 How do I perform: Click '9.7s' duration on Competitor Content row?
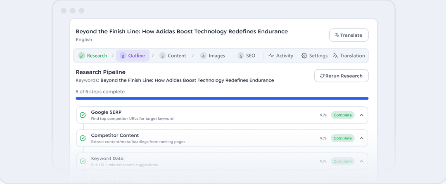[323, 138]
